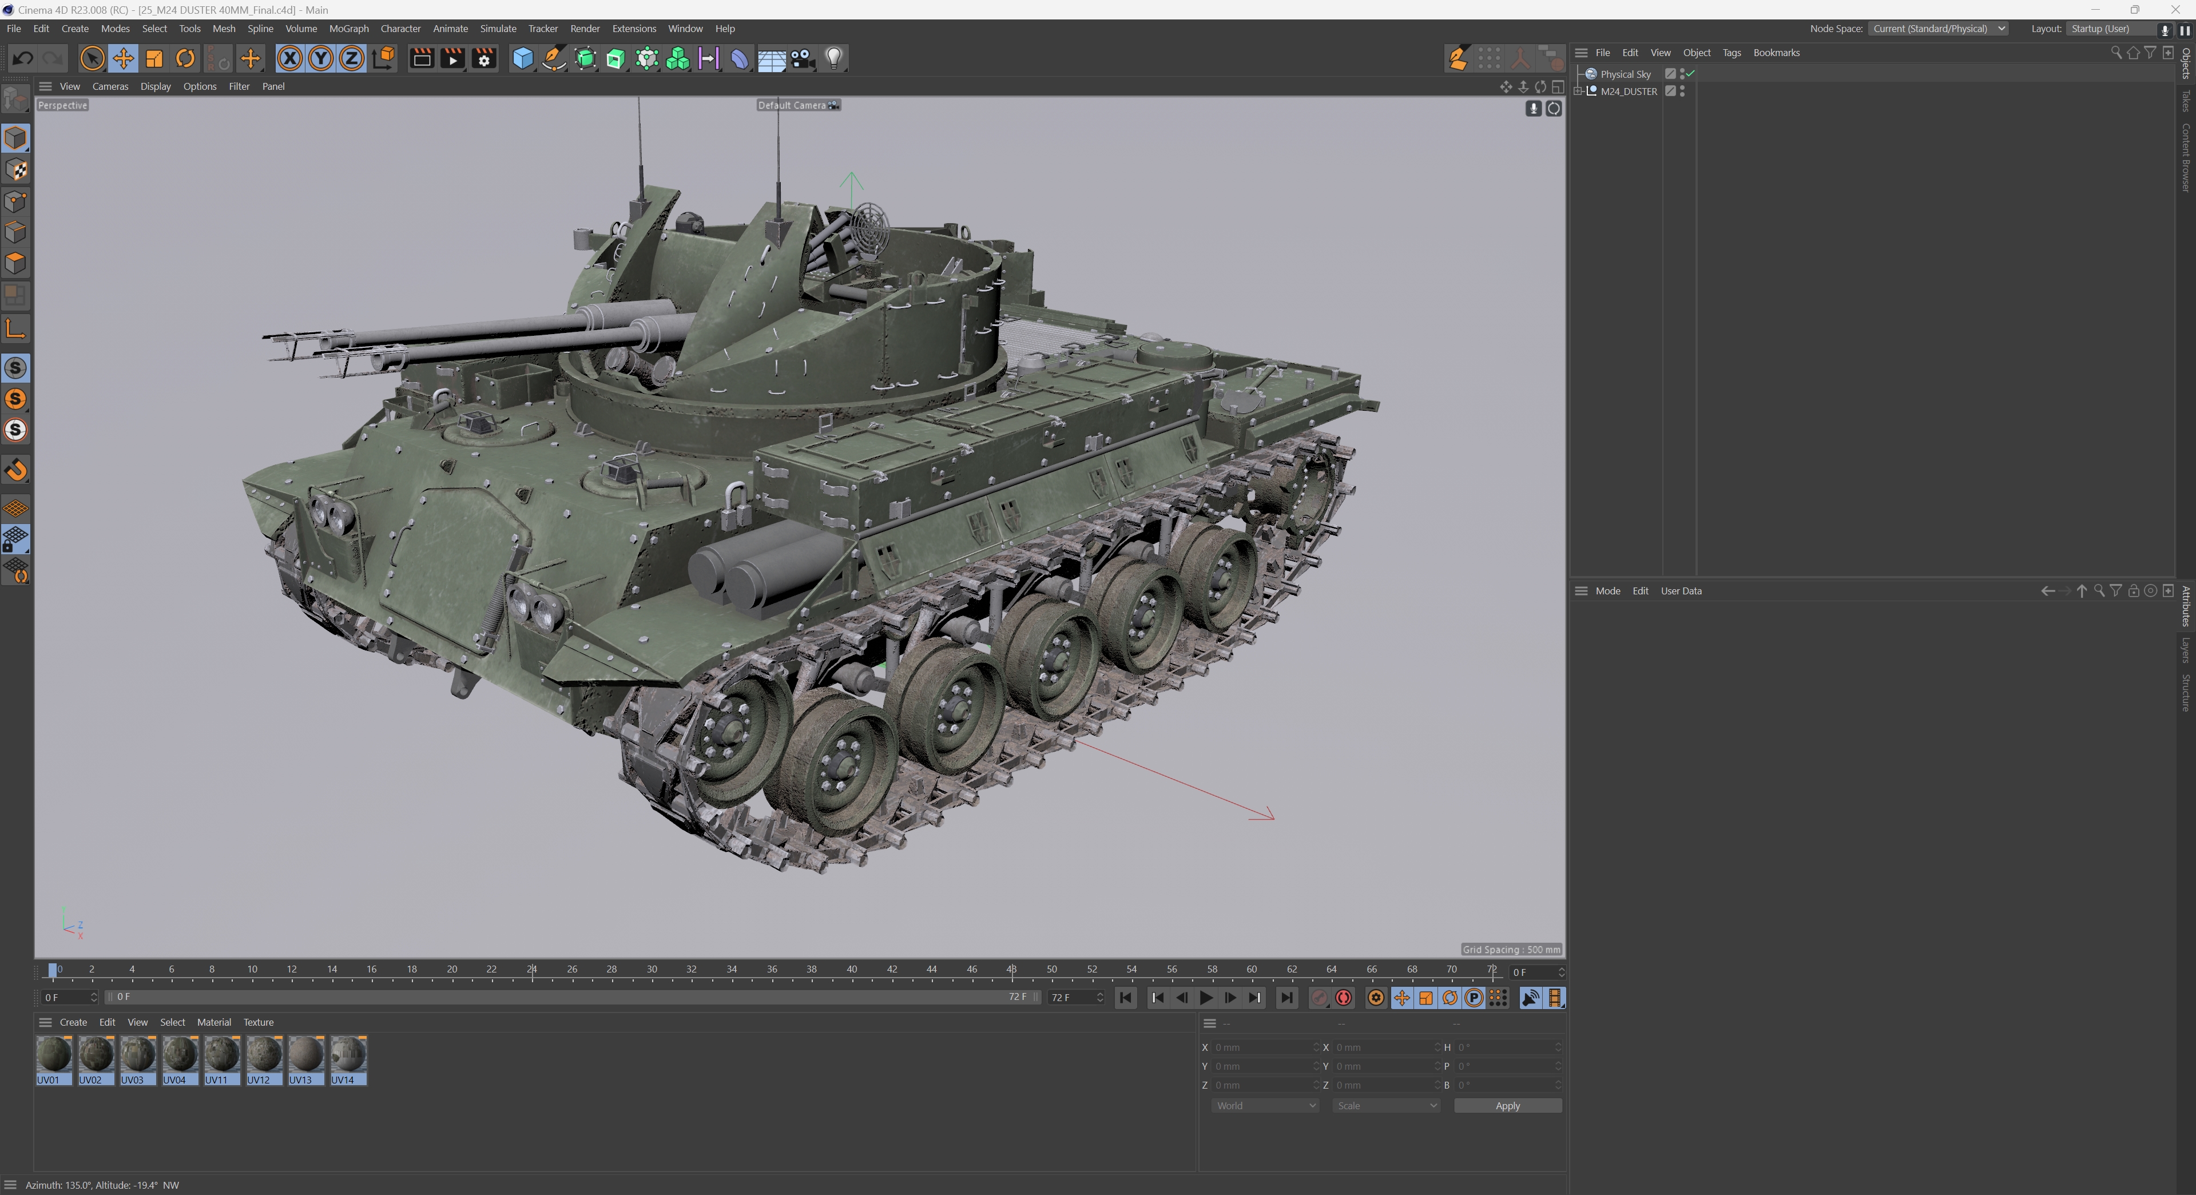This screenshot has width=2196, height=1195.
Task: Click the Camera object icon
Action: pos(802,58)
